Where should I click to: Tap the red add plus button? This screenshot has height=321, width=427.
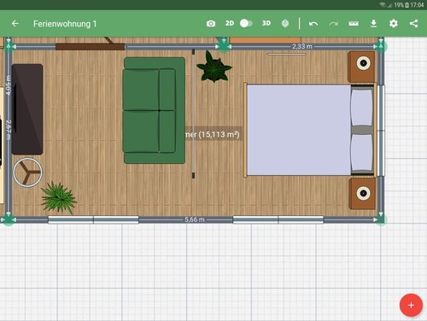[411, 305]
